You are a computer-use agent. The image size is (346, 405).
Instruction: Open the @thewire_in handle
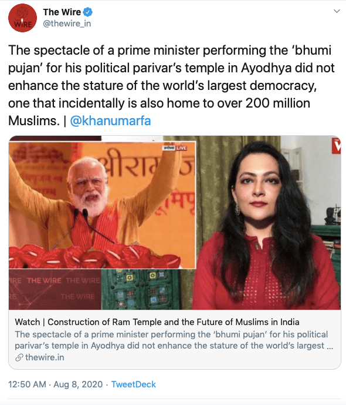pos(67,24)
